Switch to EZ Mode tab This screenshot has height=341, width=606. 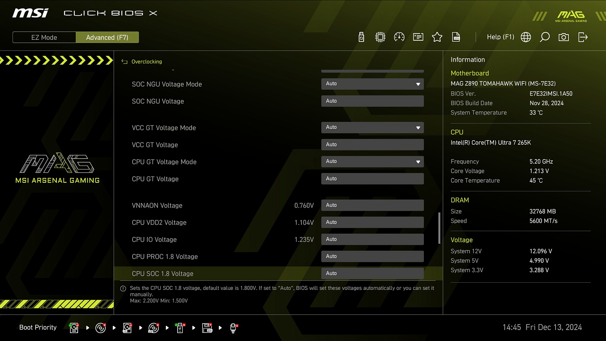click(x=44, y=38)
